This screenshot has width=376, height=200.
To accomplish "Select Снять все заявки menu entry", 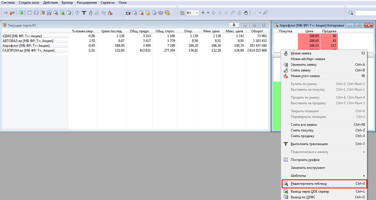I will (324, 125).
